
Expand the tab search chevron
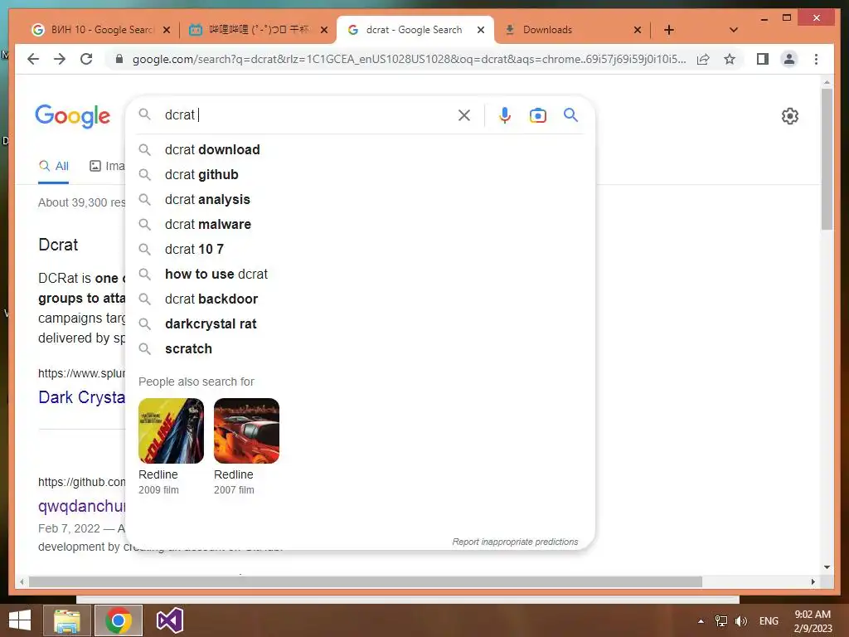(x=733, y=30)
